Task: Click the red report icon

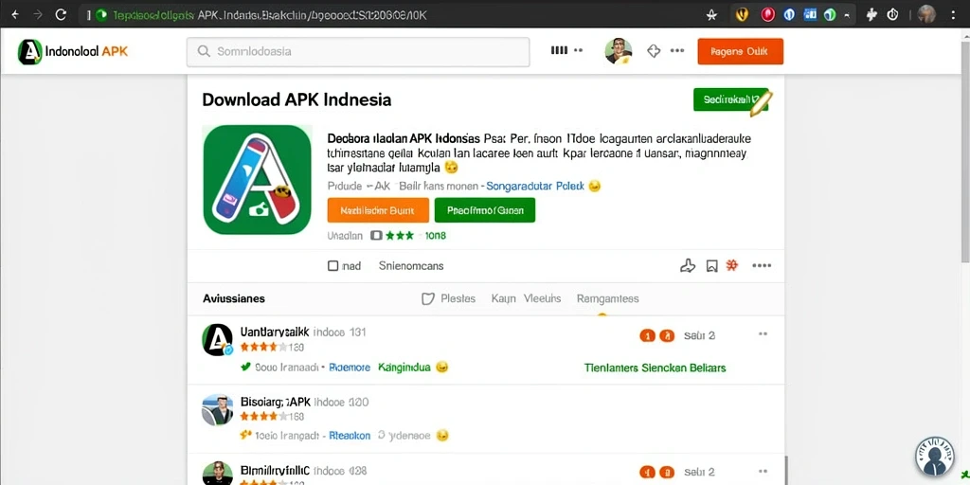Action: 732,265
